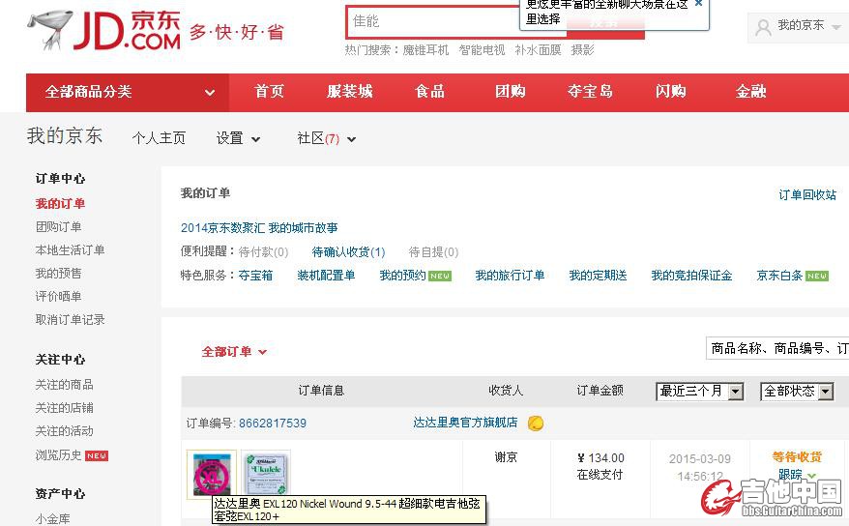Viewport: 849px width, 526px height.
Task: Expand the 社区(7) dropdown
Action: tap(327, 138)
